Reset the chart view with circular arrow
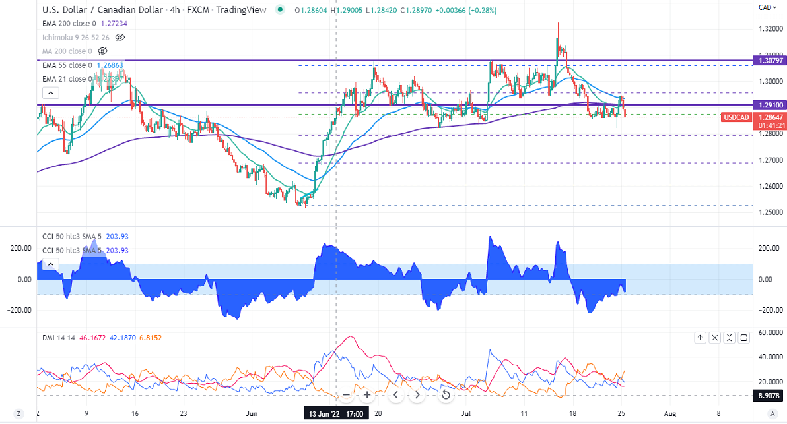This screenshot has height=424, width=787. [445, 395]
